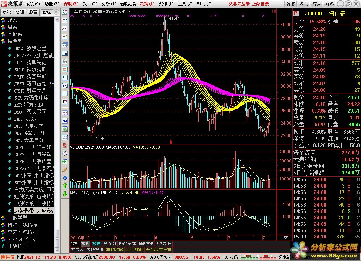Open the f(x) formula icon
Image resolution: width=361 pixels, height=261 pixels.
pyautogui.click(x=65, y=86)
